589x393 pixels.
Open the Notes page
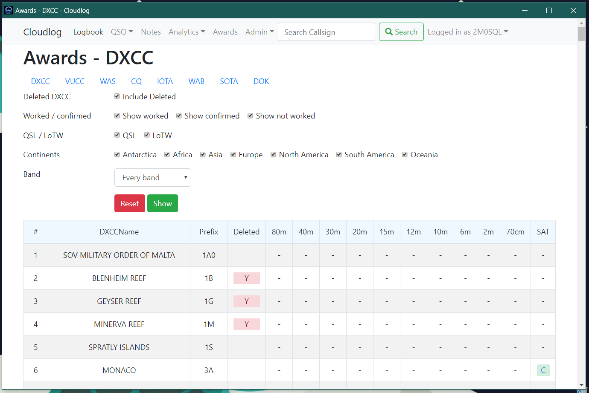coord(151,32)
